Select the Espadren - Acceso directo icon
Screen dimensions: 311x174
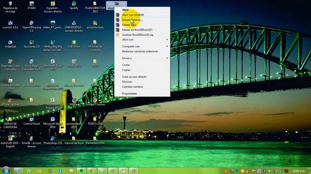(53, 7)
